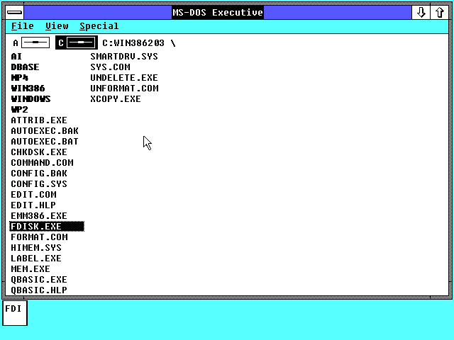Select the WINDOWS directory
The image size is (454, 340).
click(31, 99)
